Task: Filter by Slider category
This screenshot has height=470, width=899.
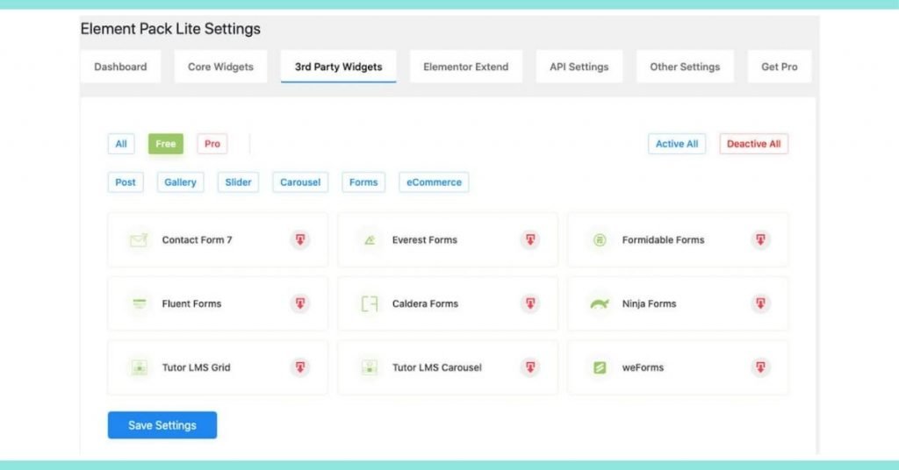Action: [x=238, y=182]
